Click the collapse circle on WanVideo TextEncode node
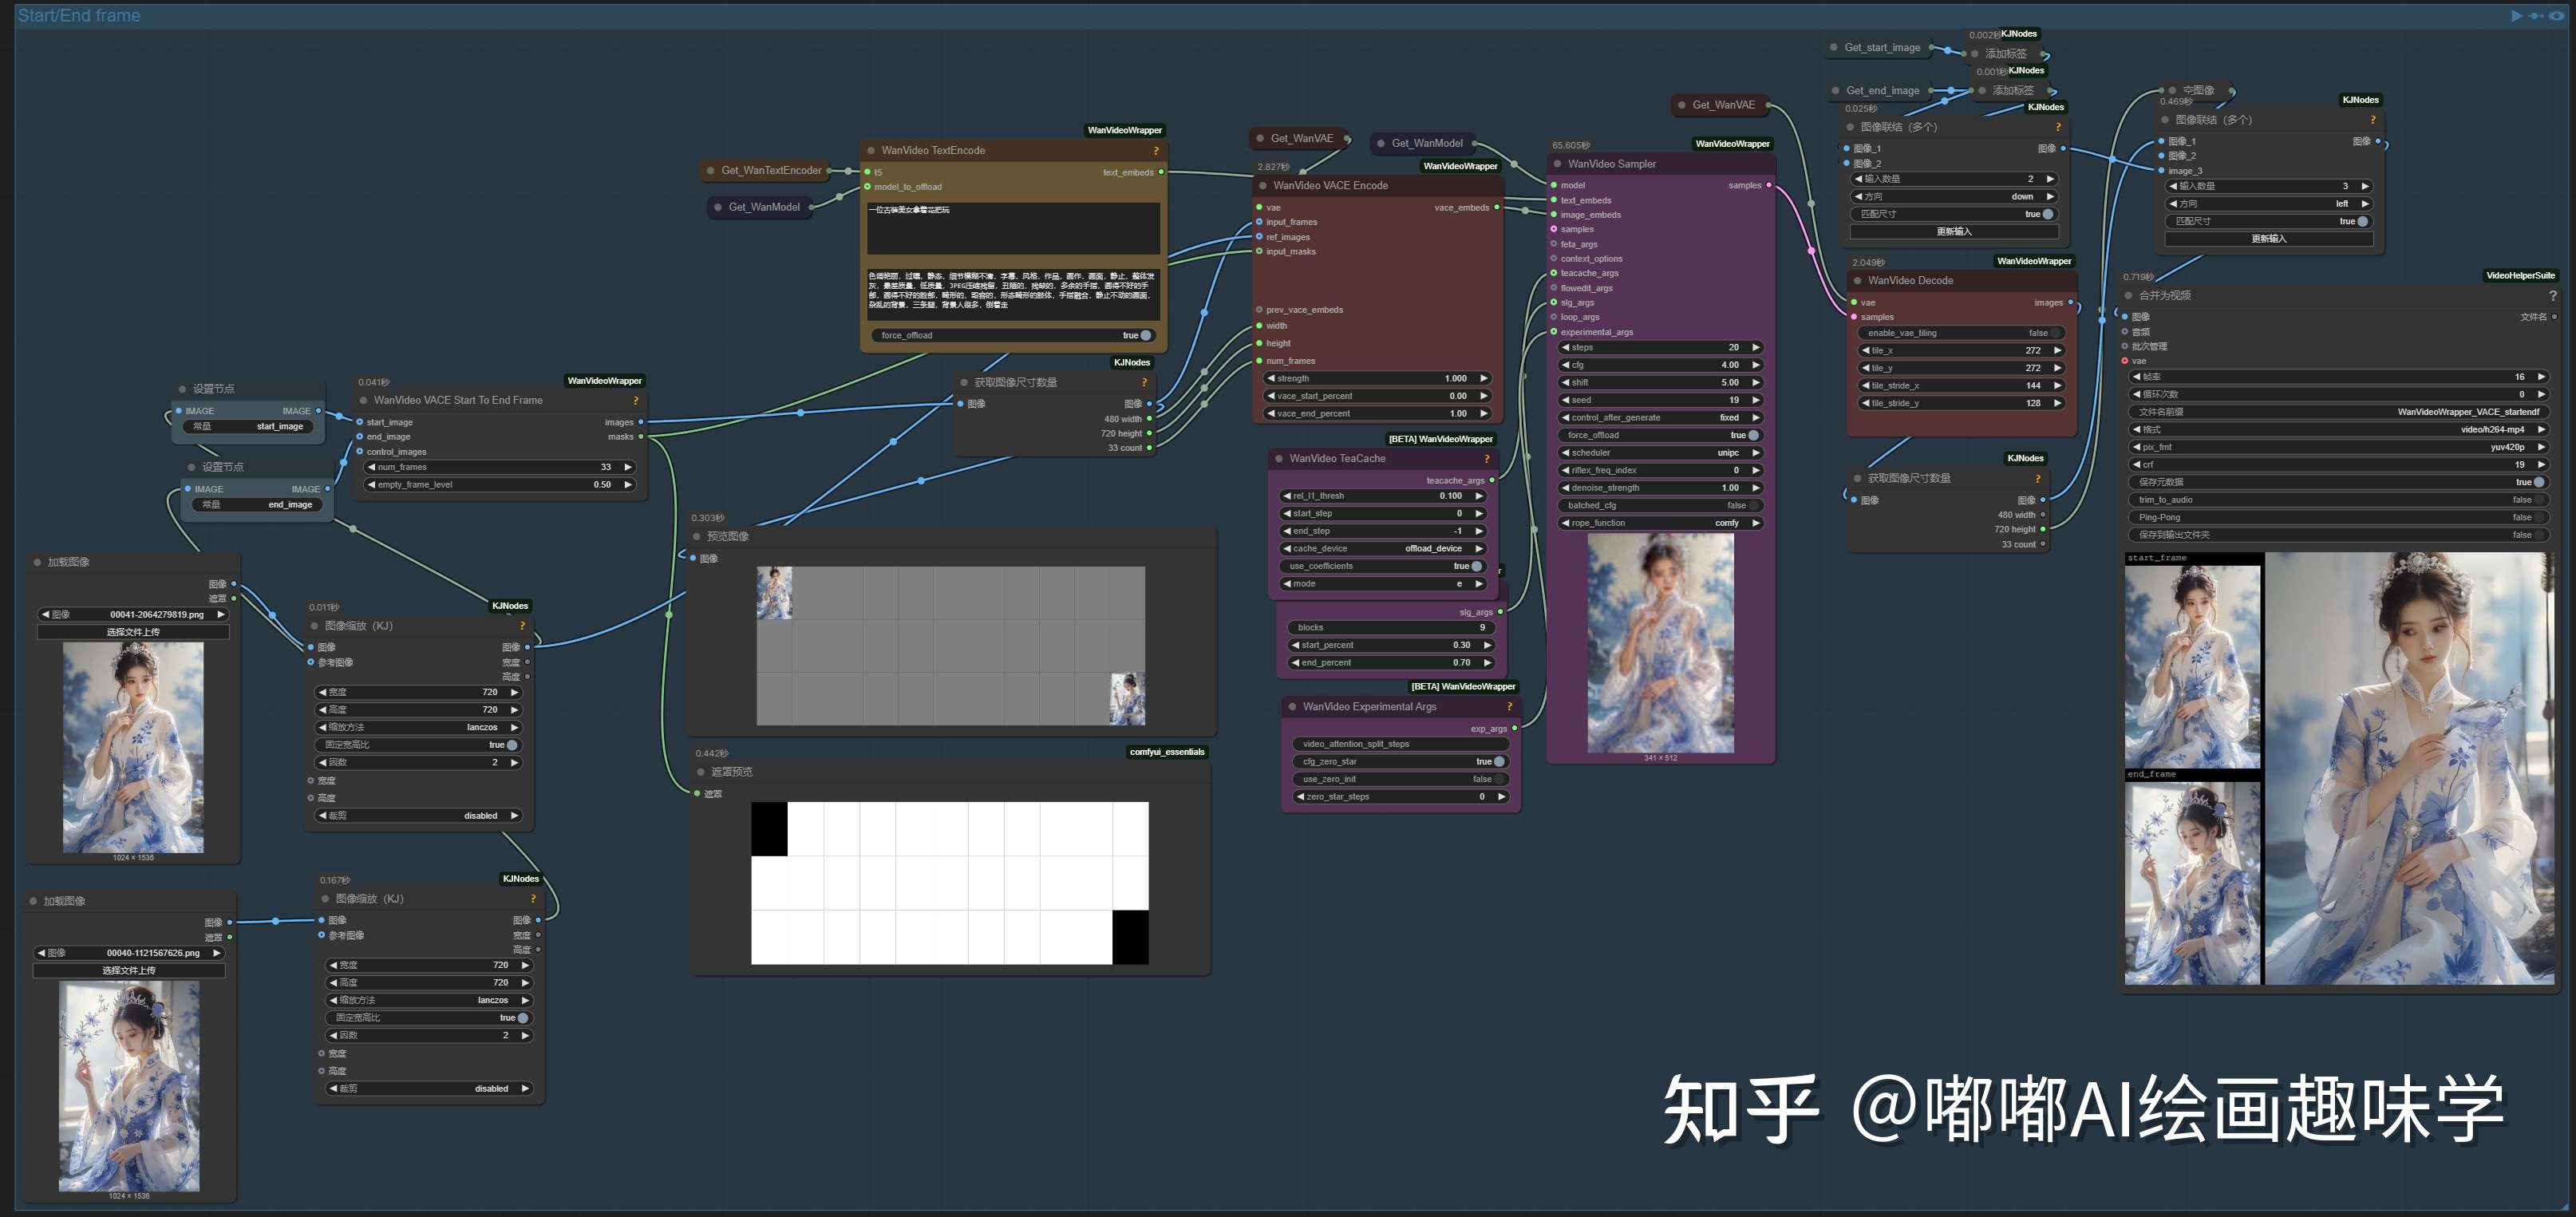 pyautogui.click(x=871, y=150)
